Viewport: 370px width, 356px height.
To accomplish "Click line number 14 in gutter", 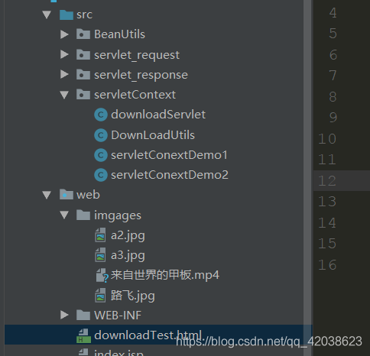I will 327,223.
